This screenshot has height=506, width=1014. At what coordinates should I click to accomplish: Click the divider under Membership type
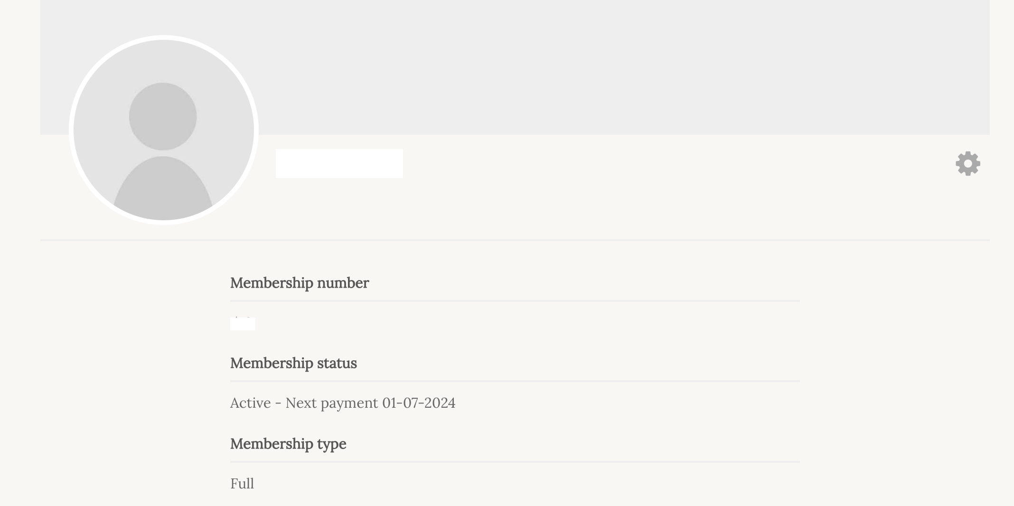[x=515, y=462]
